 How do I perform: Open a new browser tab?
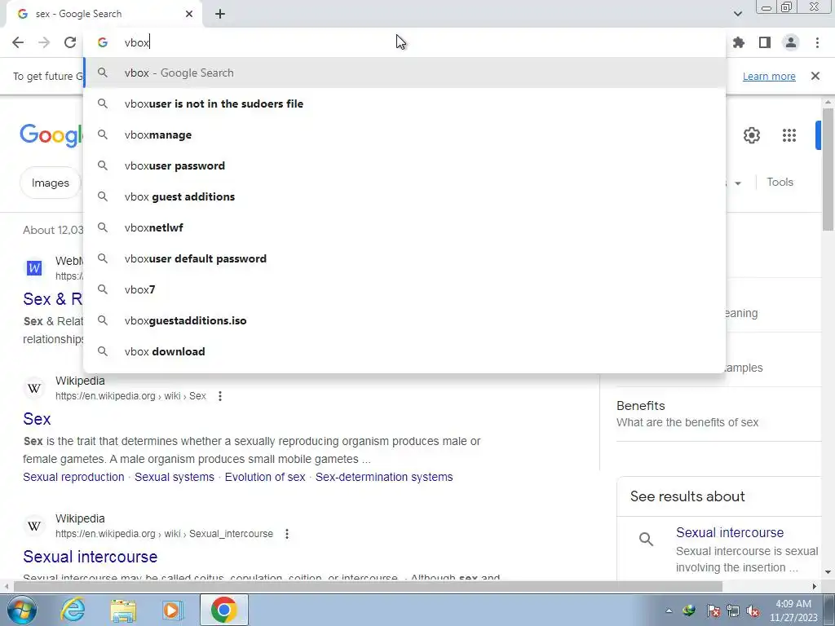click(220, 14)
